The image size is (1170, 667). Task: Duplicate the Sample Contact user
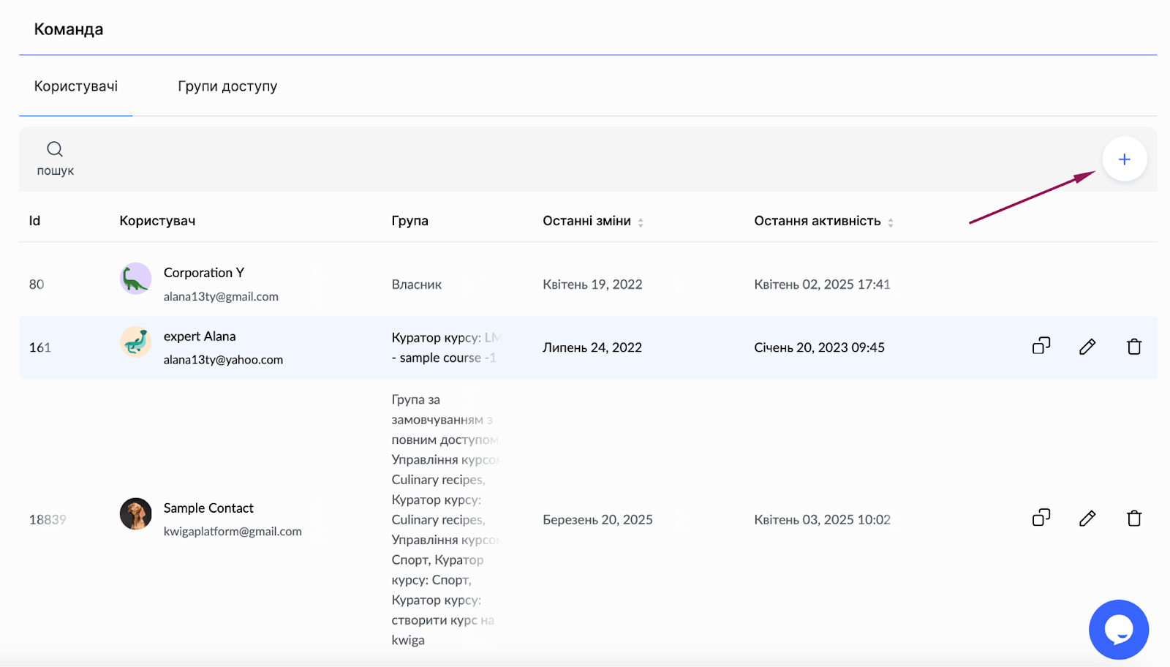point(1041,518)
